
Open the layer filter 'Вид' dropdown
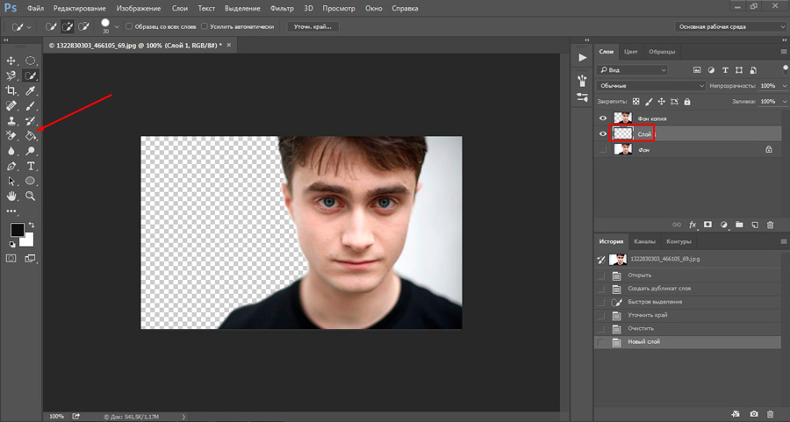tap(632, 69)
